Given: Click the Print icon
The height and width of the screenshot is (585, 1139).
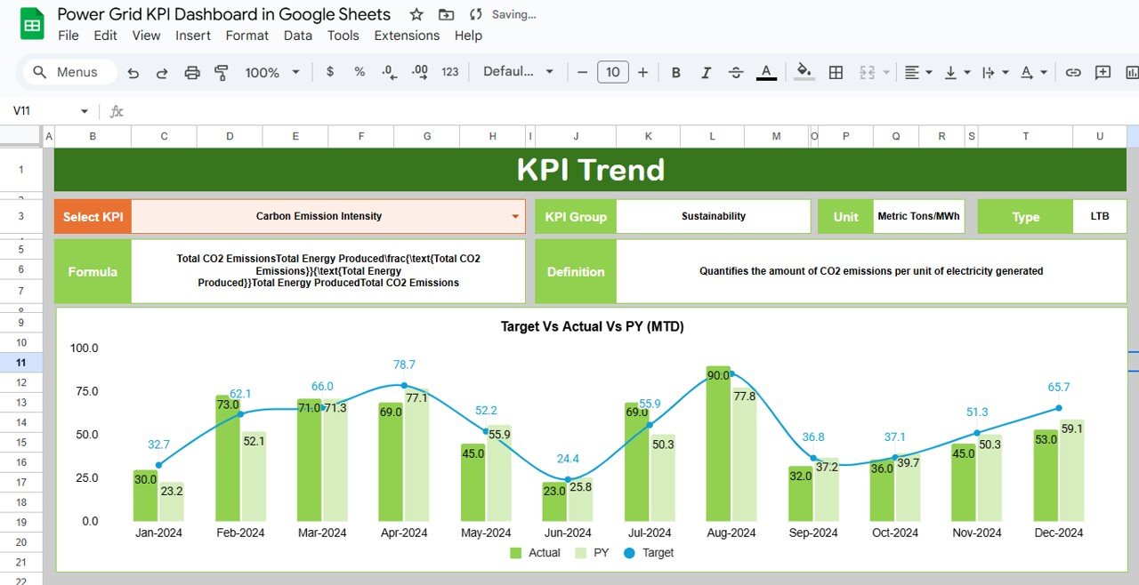Looking at the screenshot, I should pos(191,73).
